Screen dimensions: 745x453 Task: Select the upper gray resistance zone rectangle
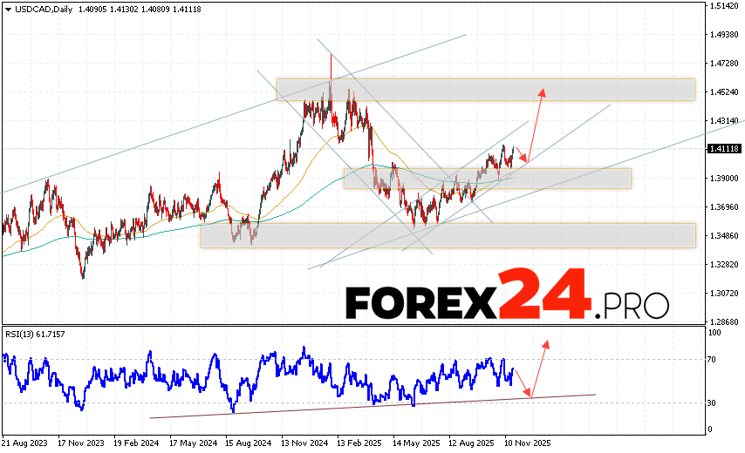485,89
